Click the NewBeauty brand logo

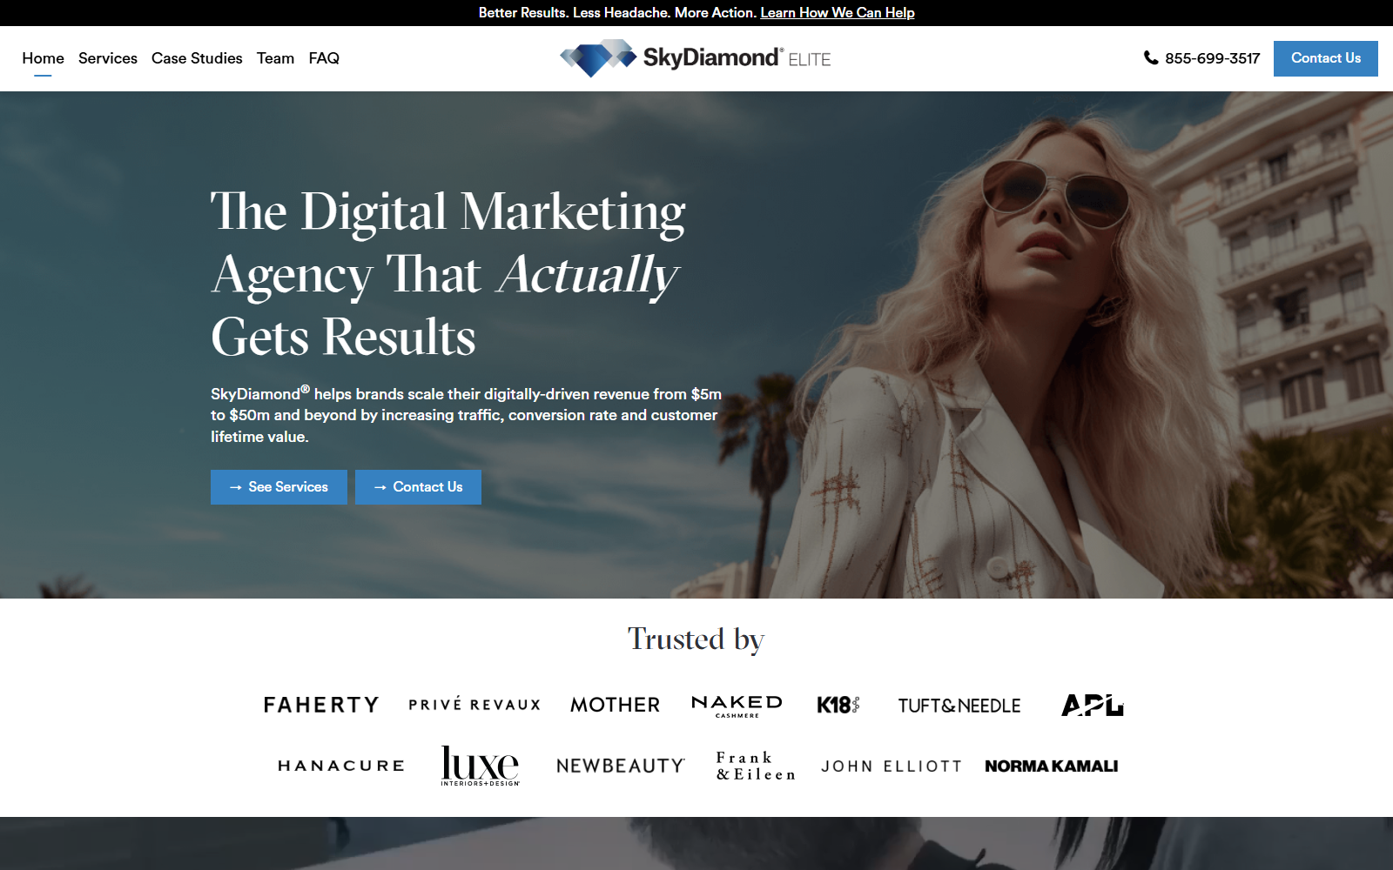pyautogui.click(x=621, y=766)
